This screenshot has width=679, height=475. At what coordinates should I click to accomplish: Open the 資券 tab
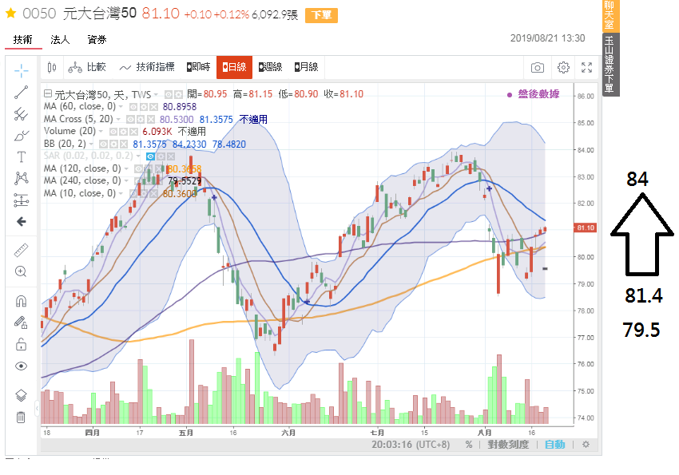click(97, 40)
